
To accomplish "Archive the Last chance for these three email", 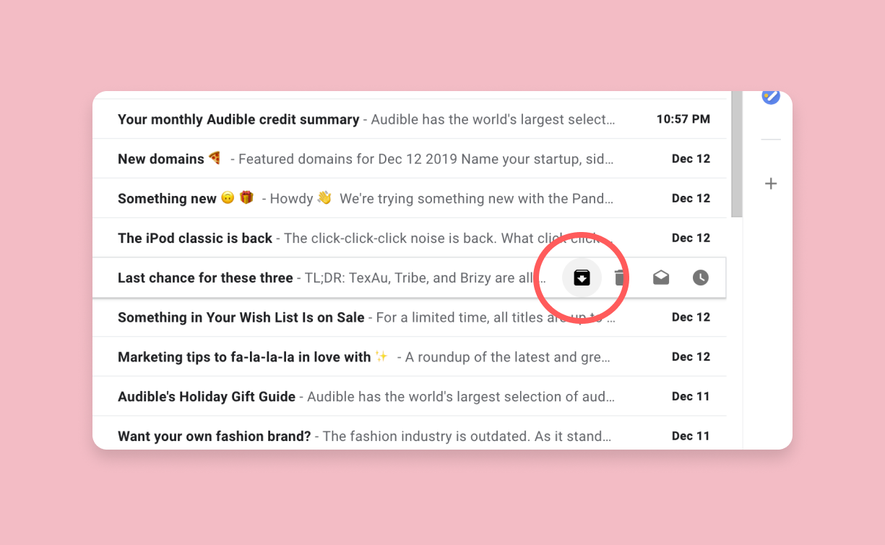I will 582,278.
